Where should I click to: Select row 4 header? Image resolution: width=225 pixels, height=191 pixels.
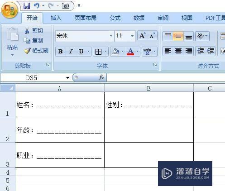click(x=8, y=172)
